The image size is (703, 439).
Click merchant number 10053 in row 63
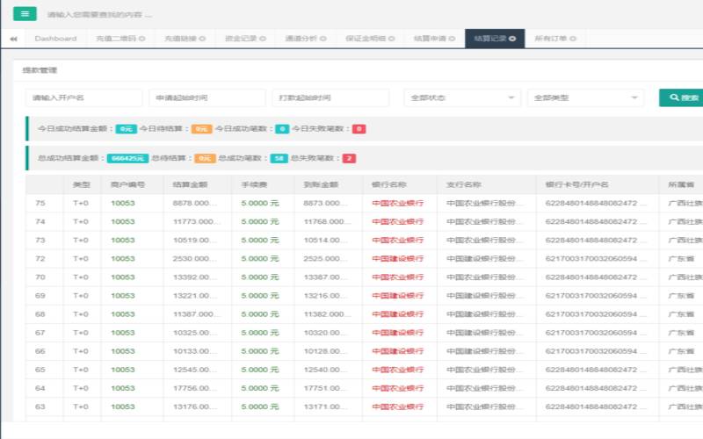(x=123, y=407)
